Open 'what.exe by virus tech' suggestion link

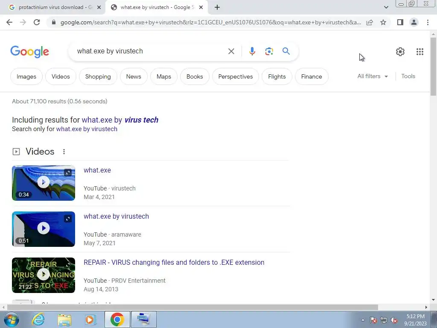click(x=120, y=120)
